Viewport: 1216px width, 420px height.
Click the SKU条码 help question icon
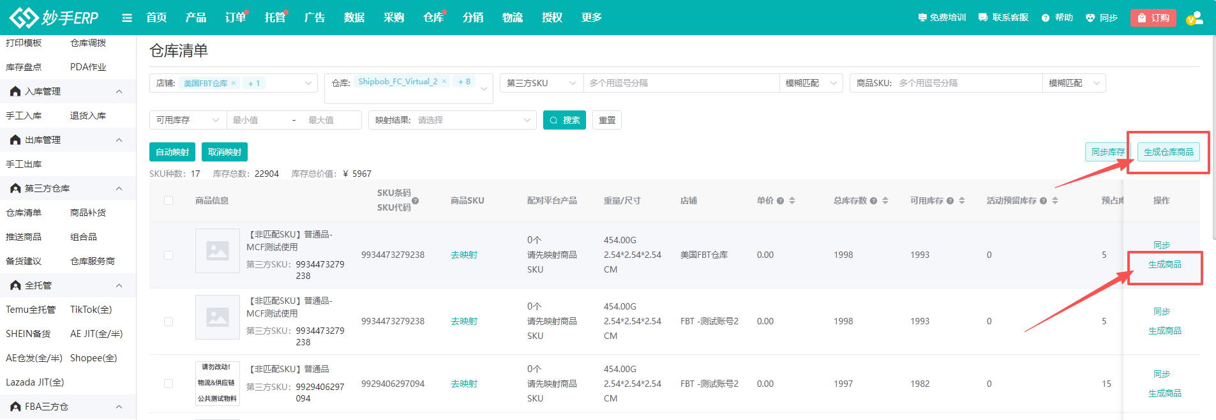click(416, 201)
